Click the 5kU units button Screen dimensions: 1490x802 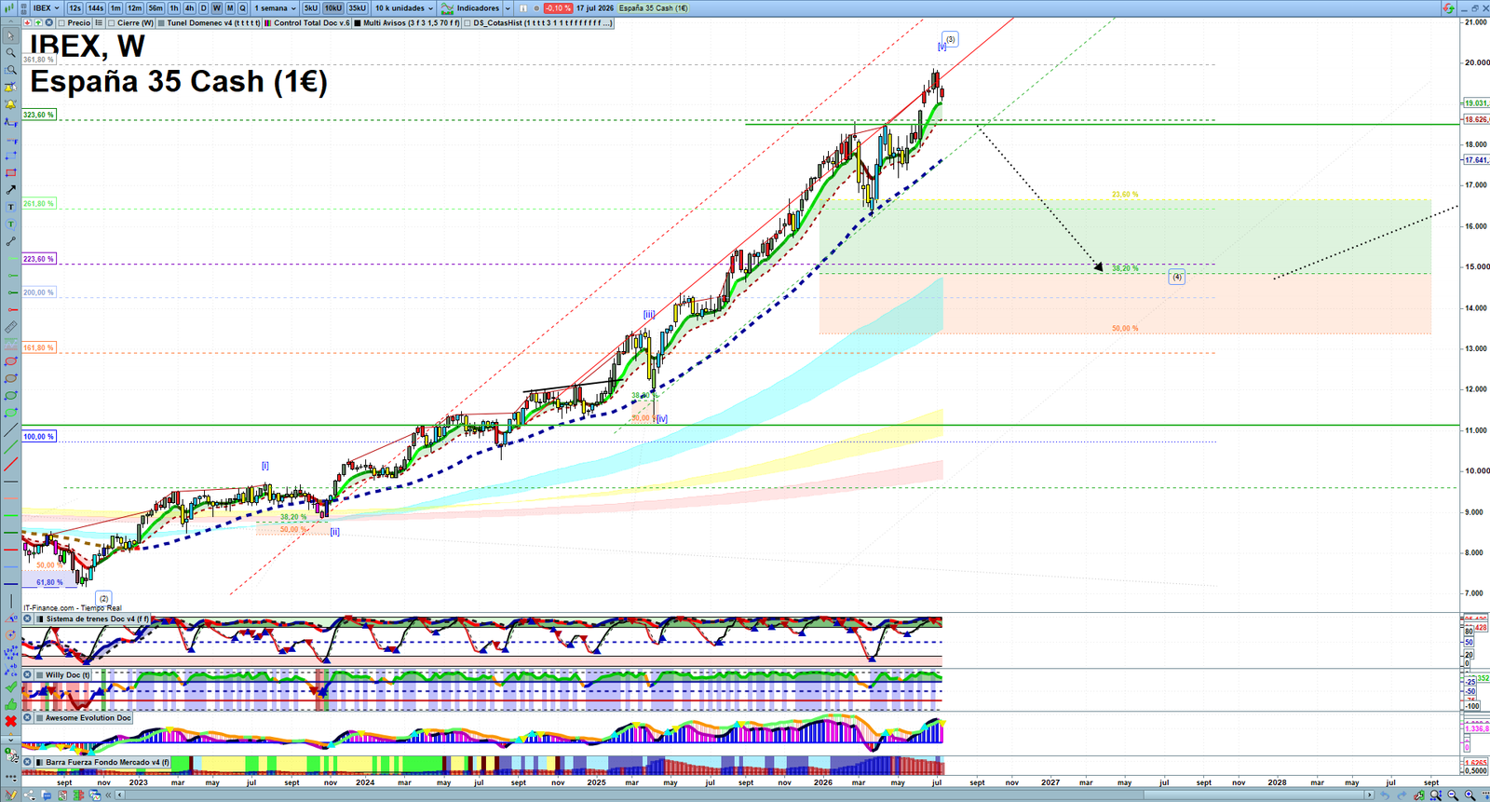(311, 8)
